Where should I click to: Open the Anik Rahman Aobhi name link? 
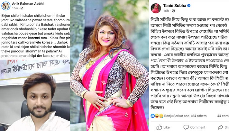click(28, 4)
